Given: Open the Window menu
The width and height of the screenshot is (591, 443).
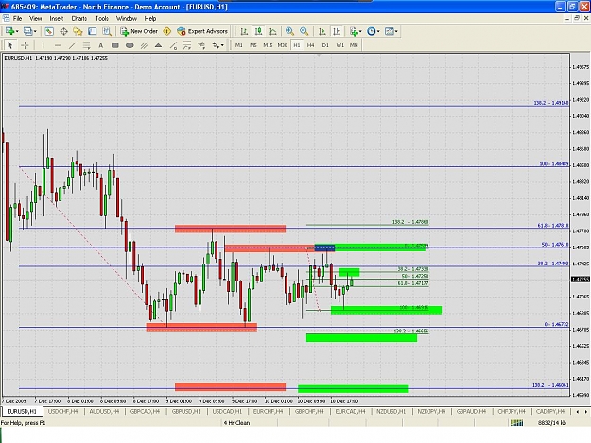Looking at the screenshot, I should (127, 19).
